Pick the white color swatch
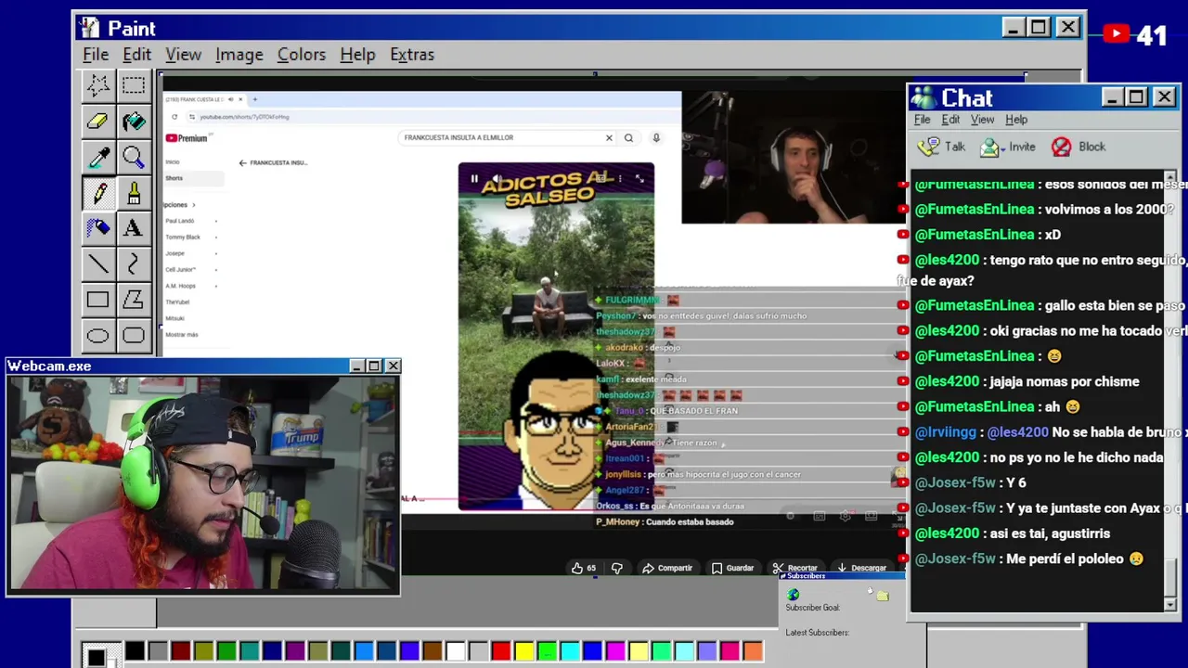Image resolution: width=1188 pixels, height=668 pixels. (x=456, y=651)
